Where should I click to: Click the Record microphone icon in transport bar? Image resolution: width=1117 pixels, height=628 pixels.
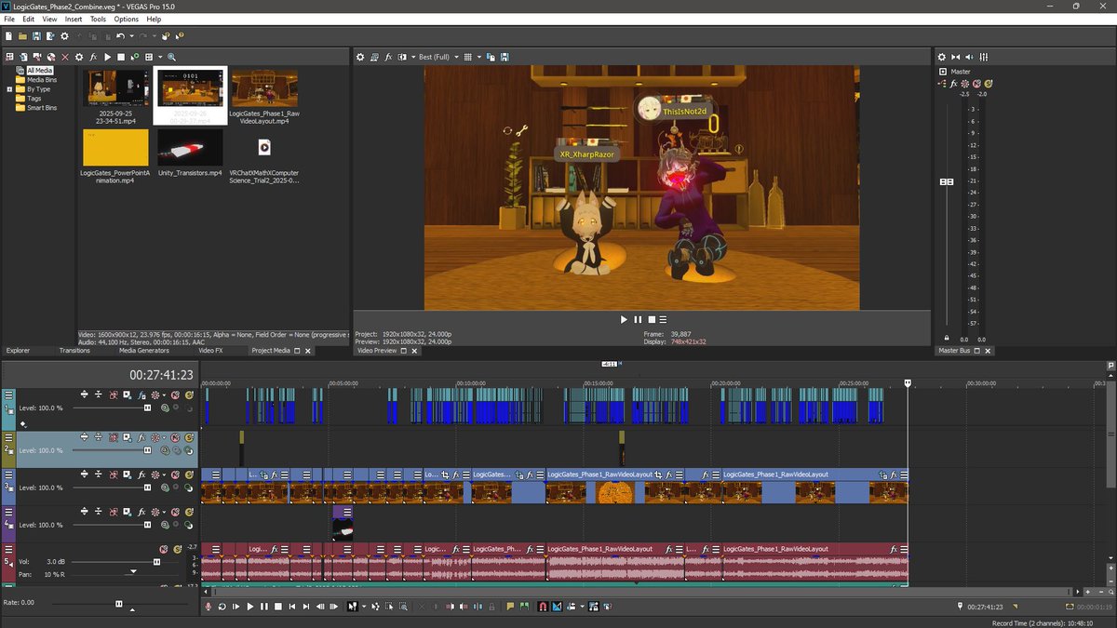[x=208, y=607]
